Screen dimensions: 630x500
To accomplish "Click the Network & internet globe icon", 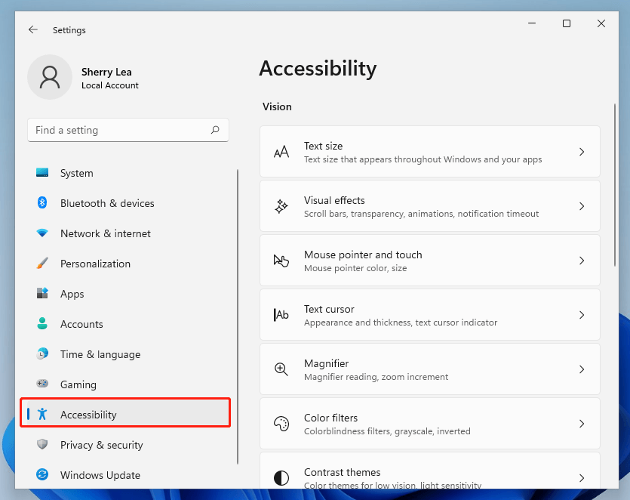I will coord(43,233).
